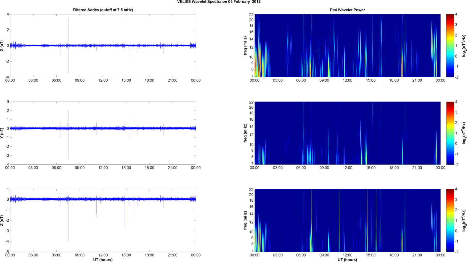This screenshot has width=467, height=262.
Task: Click the top spectrogram's color bar
Action: [450, 46]
